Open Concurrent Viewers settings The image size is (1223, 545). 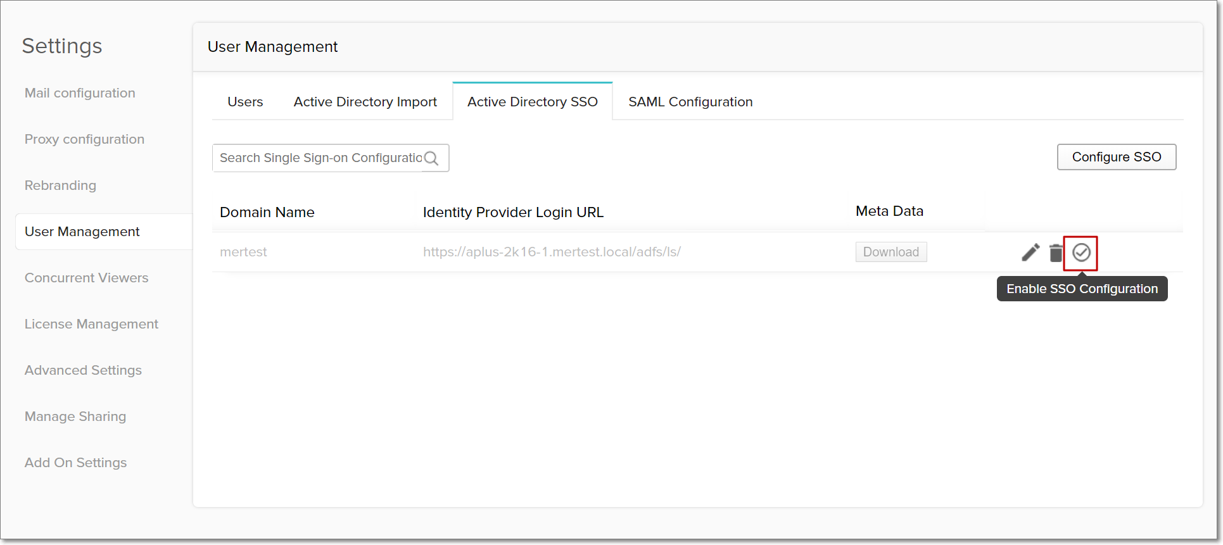pyautogui.click(x=86, y=278)
